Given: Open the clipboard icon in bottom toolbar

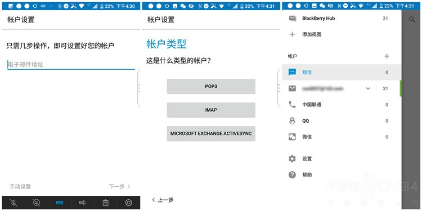Looking at the screenshot, I should (106, 203).
